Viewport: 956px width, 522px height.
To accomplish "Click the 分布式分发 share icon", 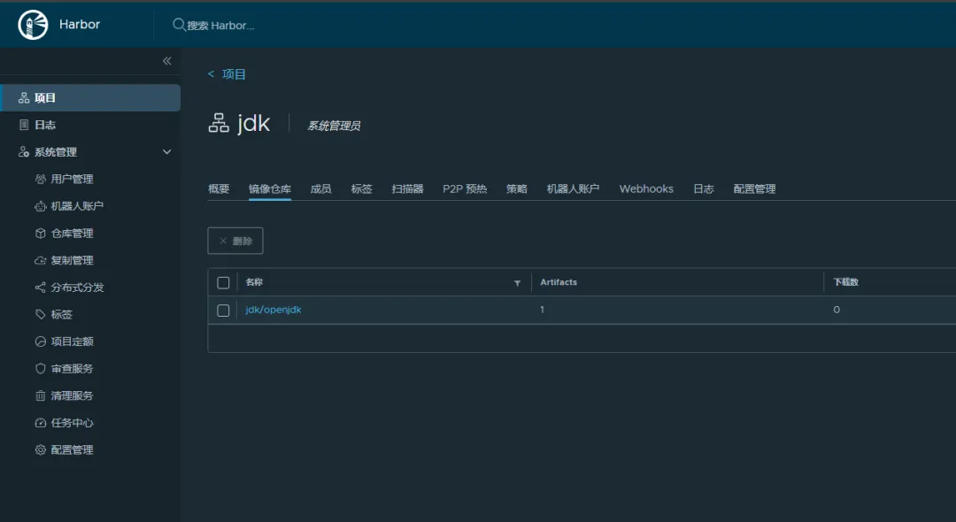I will (40, 288).
